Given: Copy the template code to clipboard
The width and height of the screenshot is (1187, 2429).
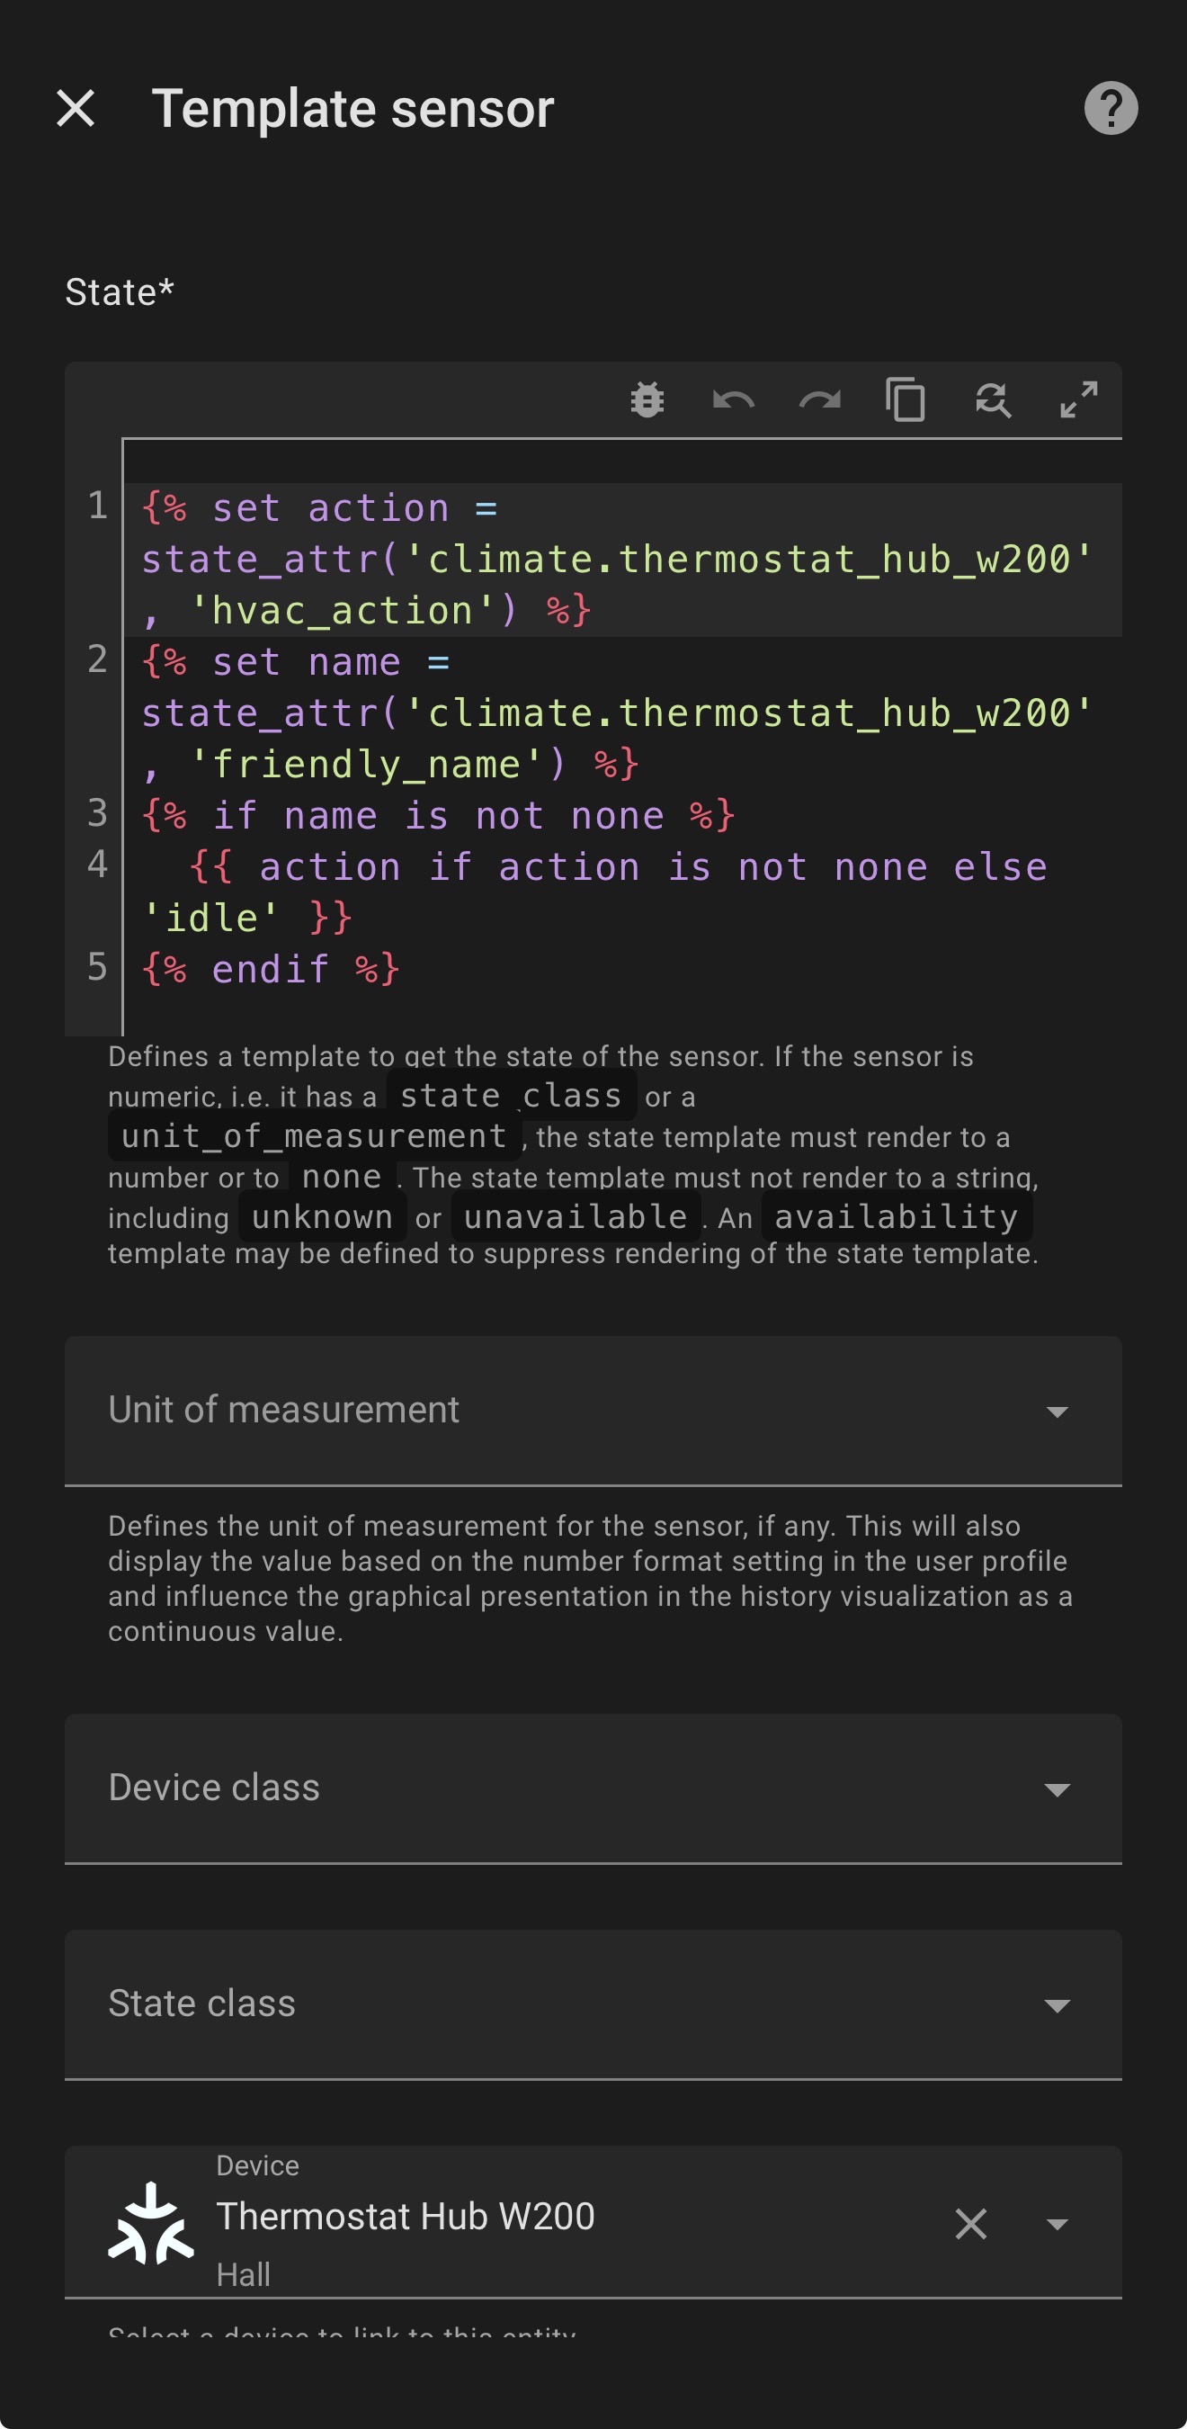Looking at the screenshot, I should (x=906, y=399).
